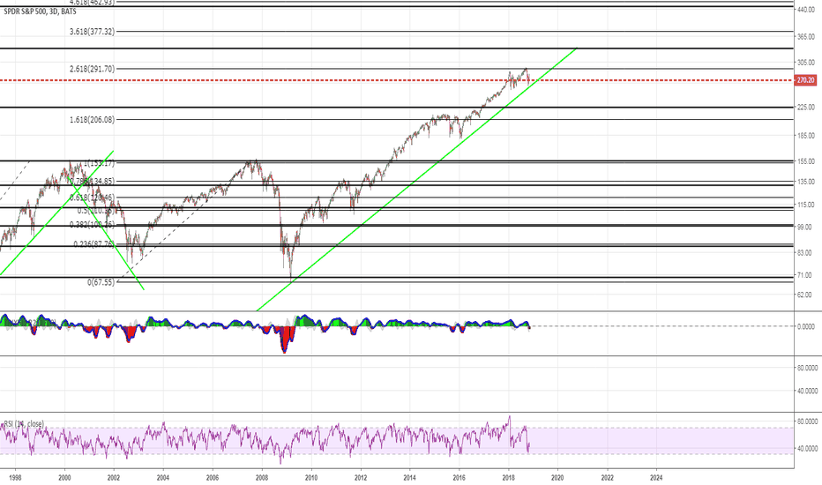Image resolution: width=822 pixels, height=485 pixels.
Task: Click the 2010 time axis label
Action: point(310,478)
